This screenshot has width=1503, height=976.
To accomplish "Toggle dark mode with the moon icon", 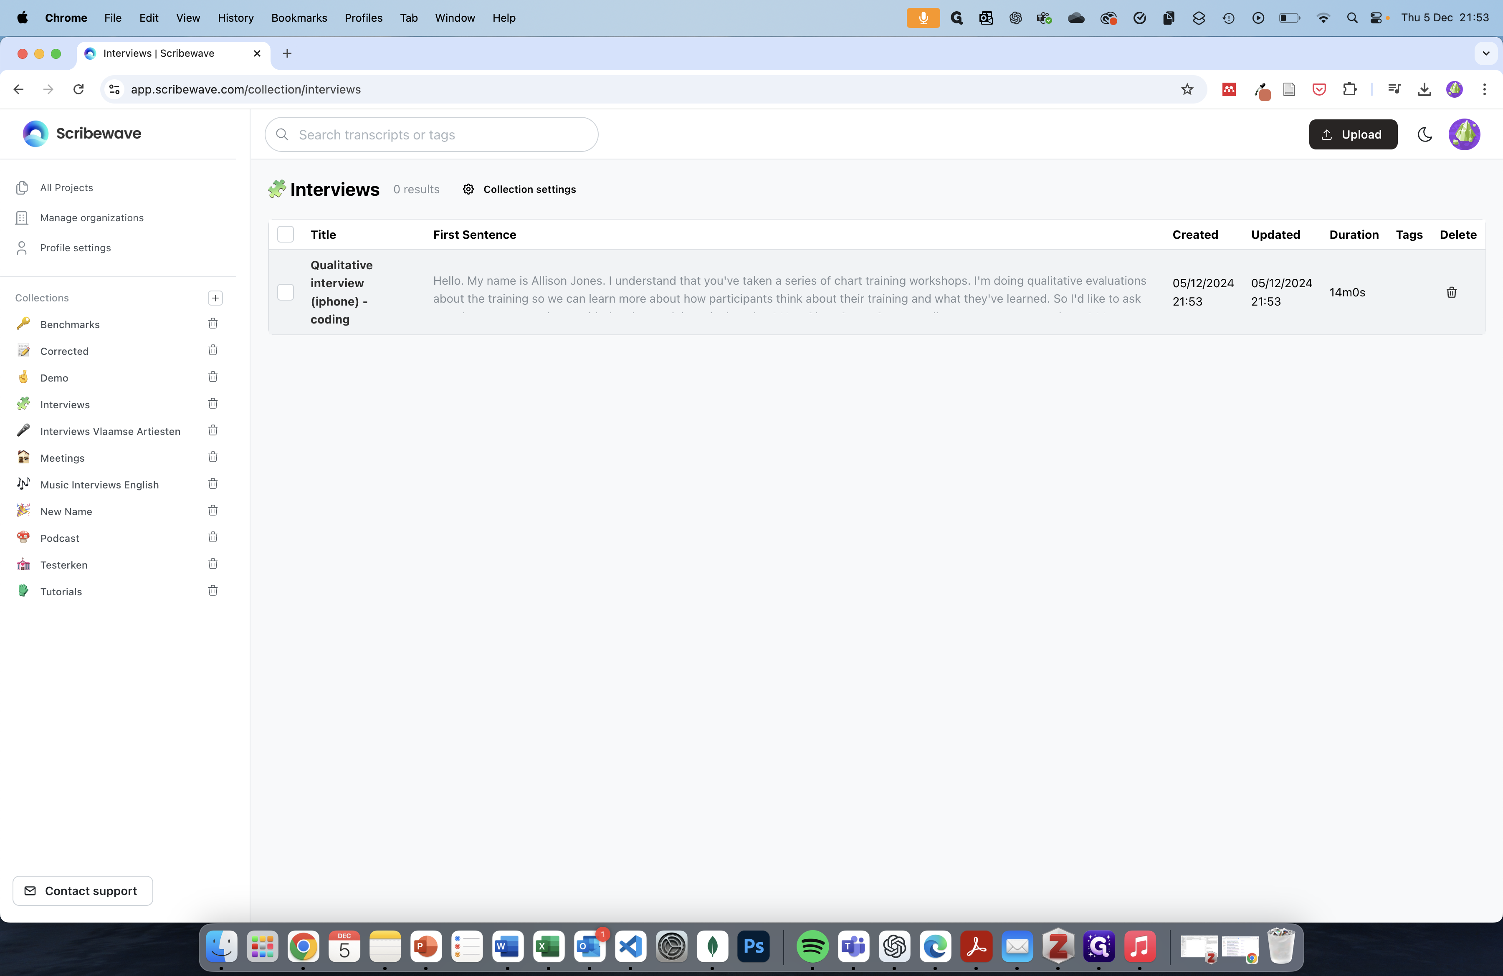I will tap(1425, 134).
